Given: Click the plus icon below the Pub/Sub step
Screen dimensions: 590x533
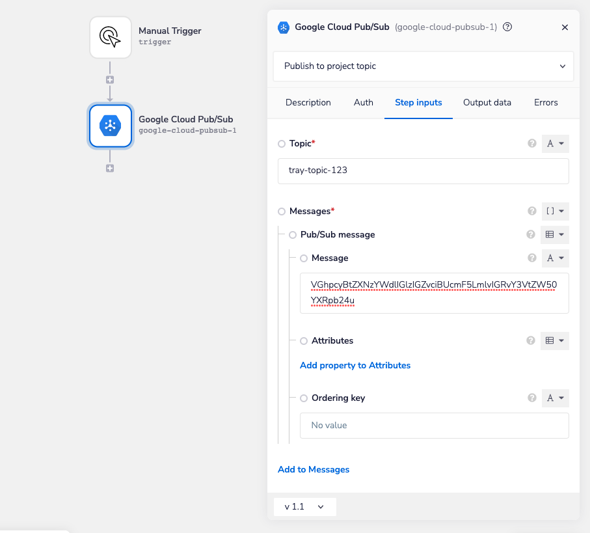Looking at the screenshot, I should click(x=110, y=167).
